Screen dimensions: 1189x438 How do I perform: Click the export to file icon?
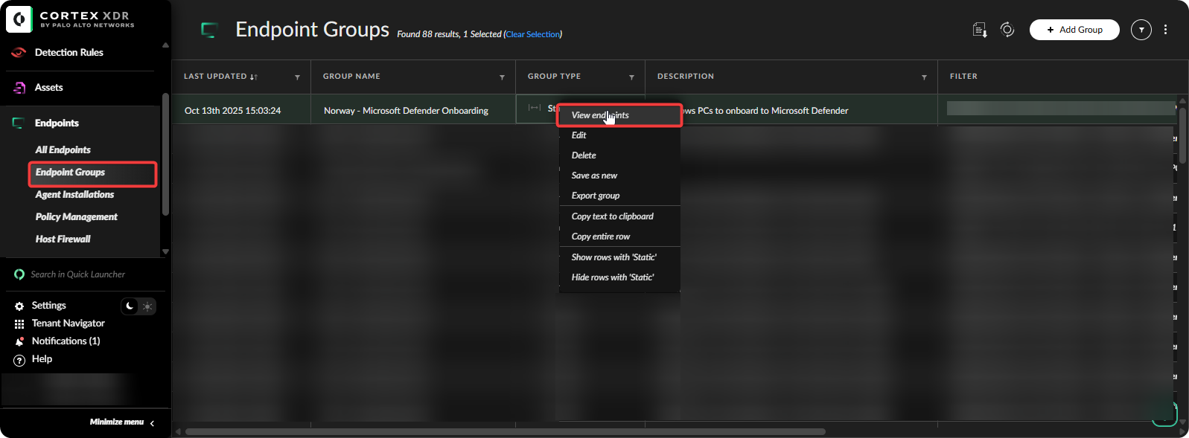coord(980,30)
